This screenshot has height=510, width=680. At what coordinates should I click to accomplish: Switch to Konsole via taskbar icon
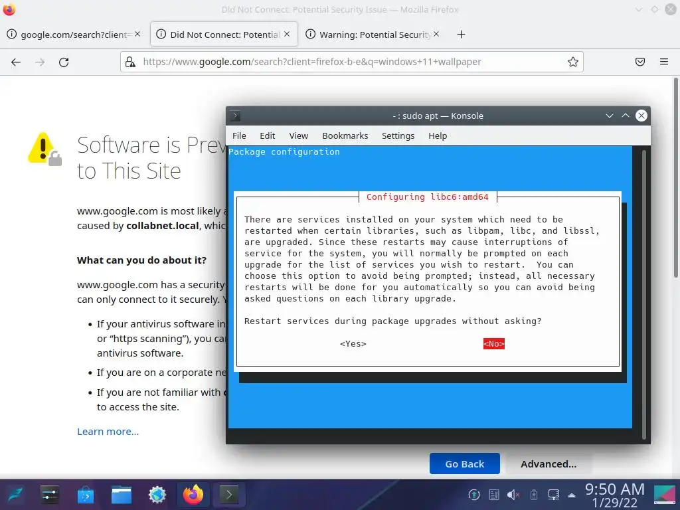point(229,494)
